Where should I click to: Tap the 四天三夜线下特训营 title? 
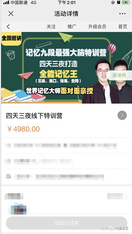click(34, 116)
